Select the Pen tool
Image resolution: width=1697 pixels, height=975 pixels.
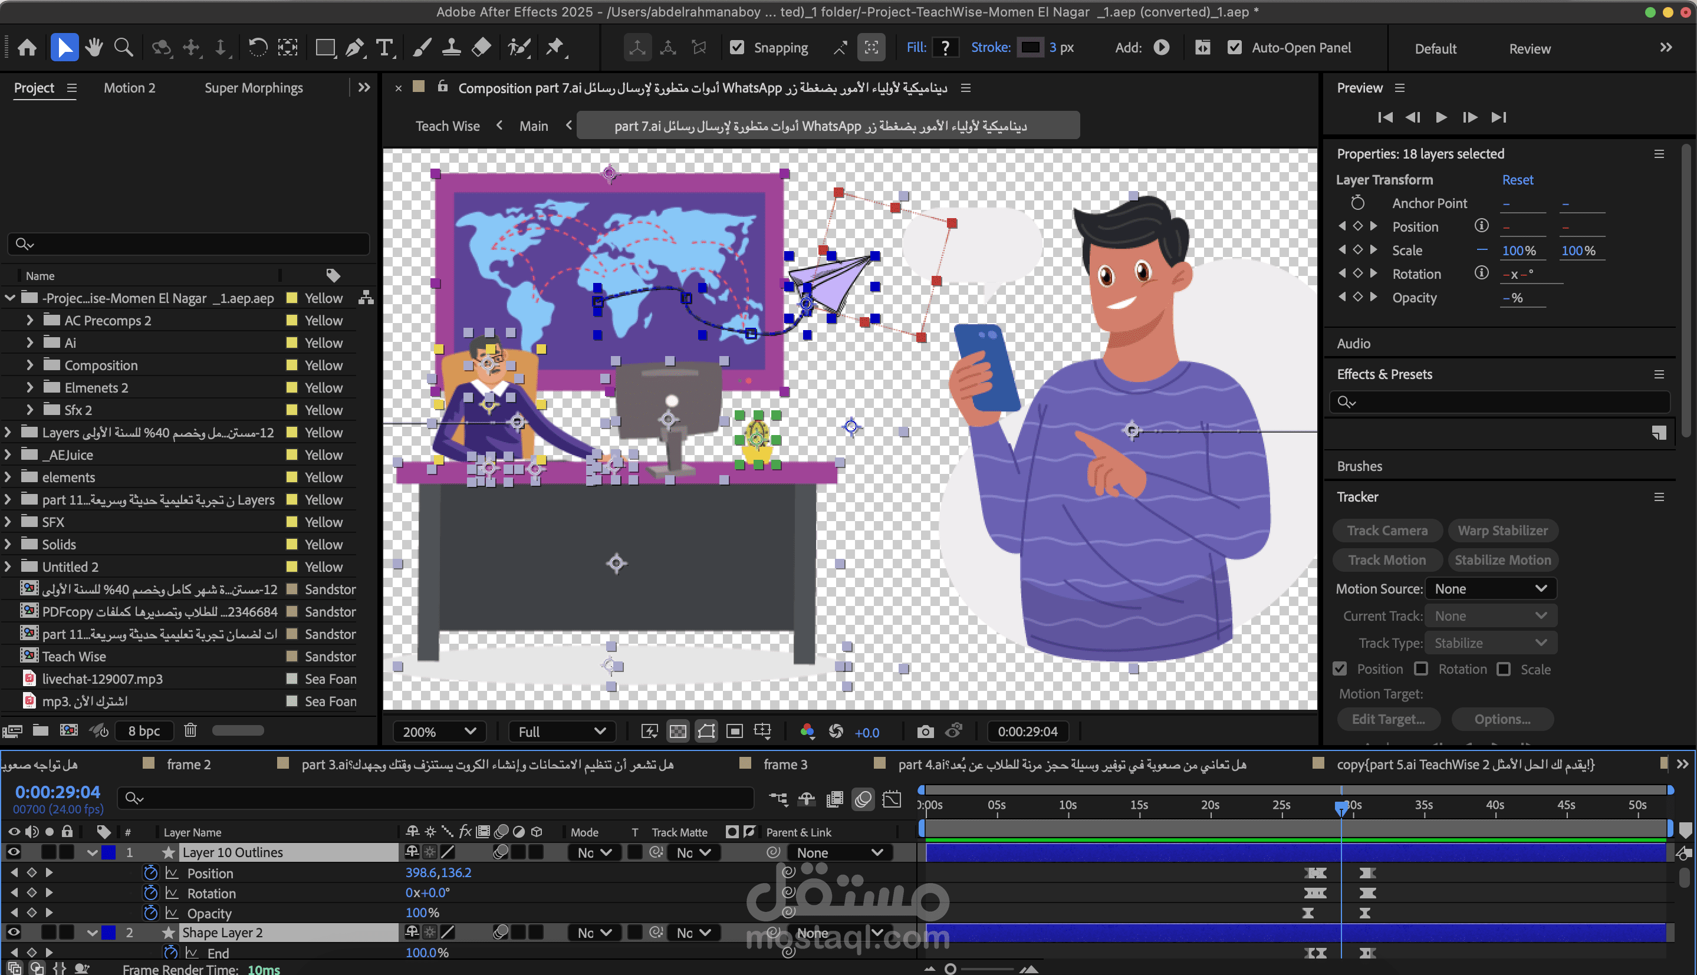[x=354, y=48]
